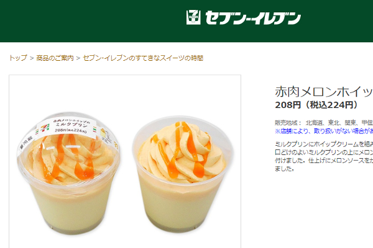Click the 販売地域 sales region line
Screen dimensions: 373x248
coord(324,123)
